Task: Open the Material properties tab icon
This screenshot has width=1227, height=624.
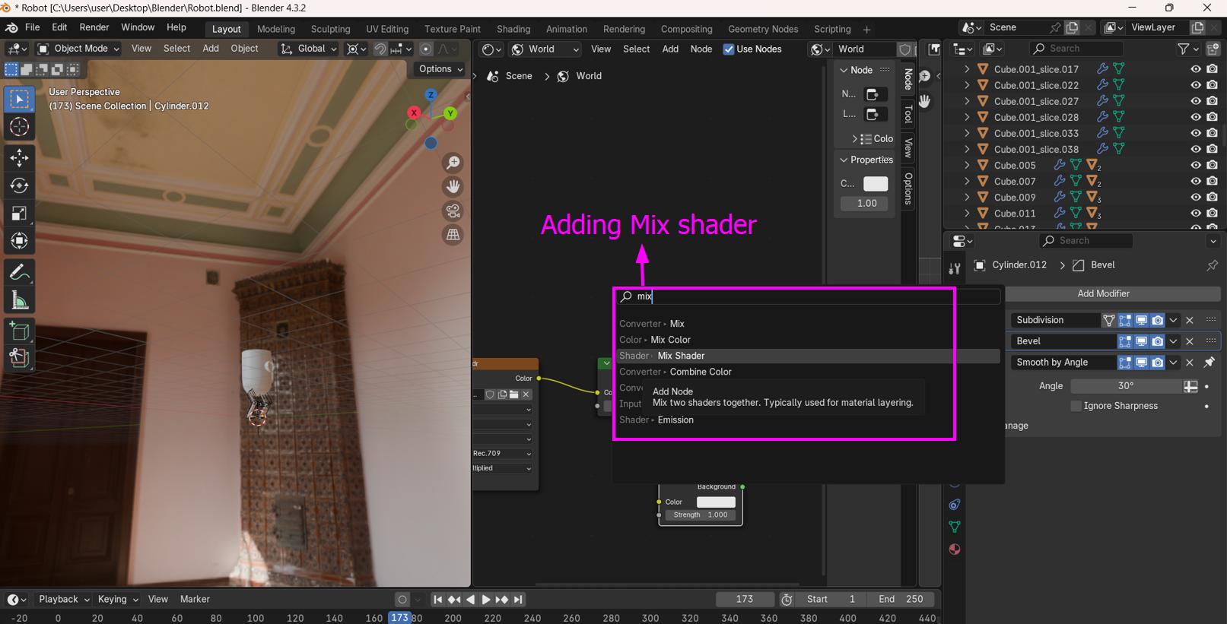Action: pyautogui.click(x=955, y=550)
